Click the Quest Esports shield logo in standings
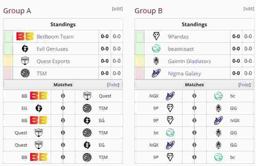Image resolution: width=256 pixels, height=166 pixels. point(25,61)
